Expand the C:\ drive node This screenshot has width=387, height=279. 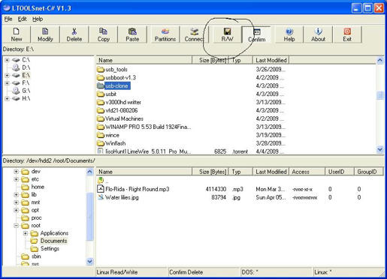pyautogui.click(x=7, y=60)
